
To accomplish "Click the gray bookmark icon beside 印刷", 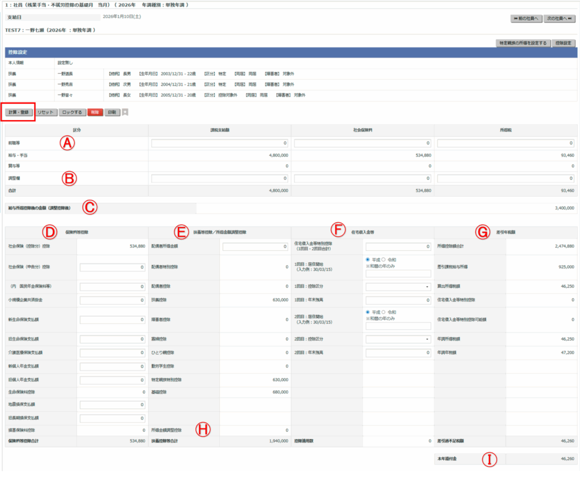I will click(x=125, y=112).
